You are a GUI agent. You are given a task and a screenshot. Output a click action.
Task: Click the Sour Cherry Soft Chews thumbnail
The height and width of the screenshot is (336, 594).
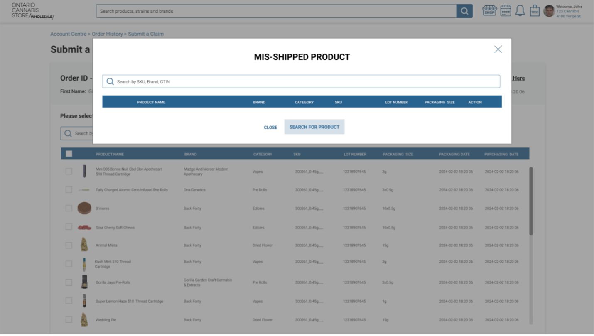(x=84, y=228)
